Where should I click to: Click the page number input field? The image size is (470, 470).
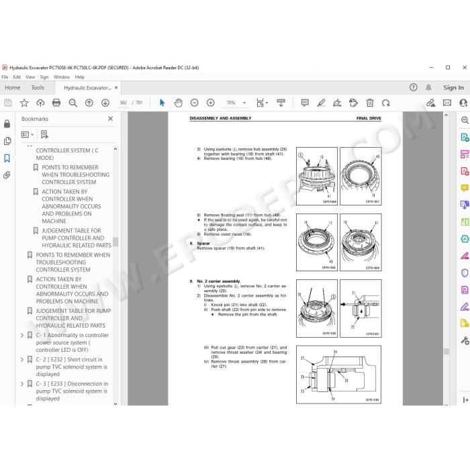(123, 103)
